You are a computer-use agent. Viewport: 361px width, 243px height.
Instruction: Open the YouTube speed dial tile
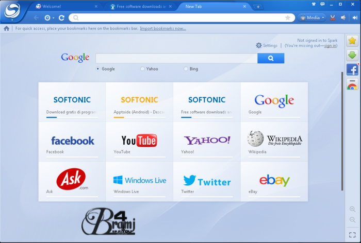point(140,142)
